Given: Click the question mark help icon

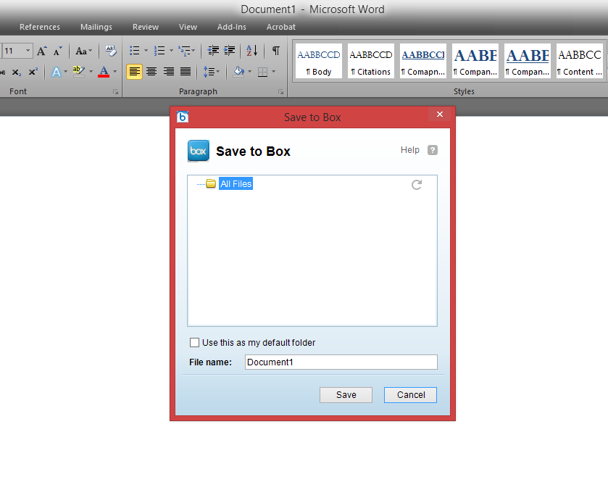Looking at the screenshot, I should [x=433, y=150].
